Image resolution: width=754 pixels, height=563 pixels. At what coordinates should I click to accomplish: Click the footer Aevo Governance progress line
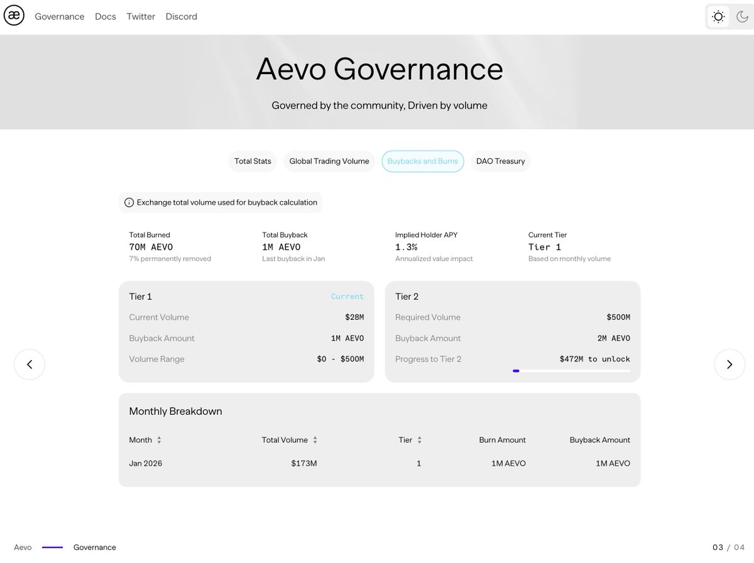[53, 547]
